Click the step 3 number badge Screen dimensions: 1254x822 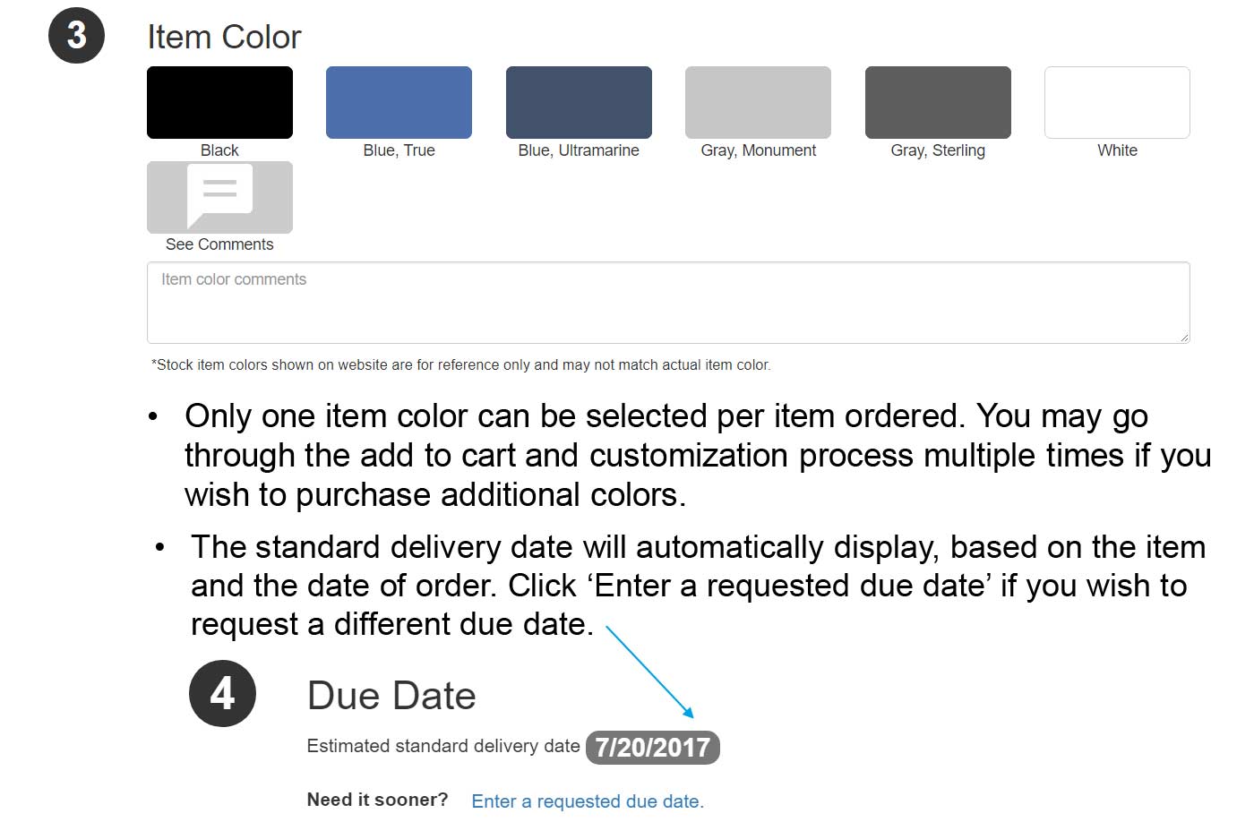click(x=76, y=36)
